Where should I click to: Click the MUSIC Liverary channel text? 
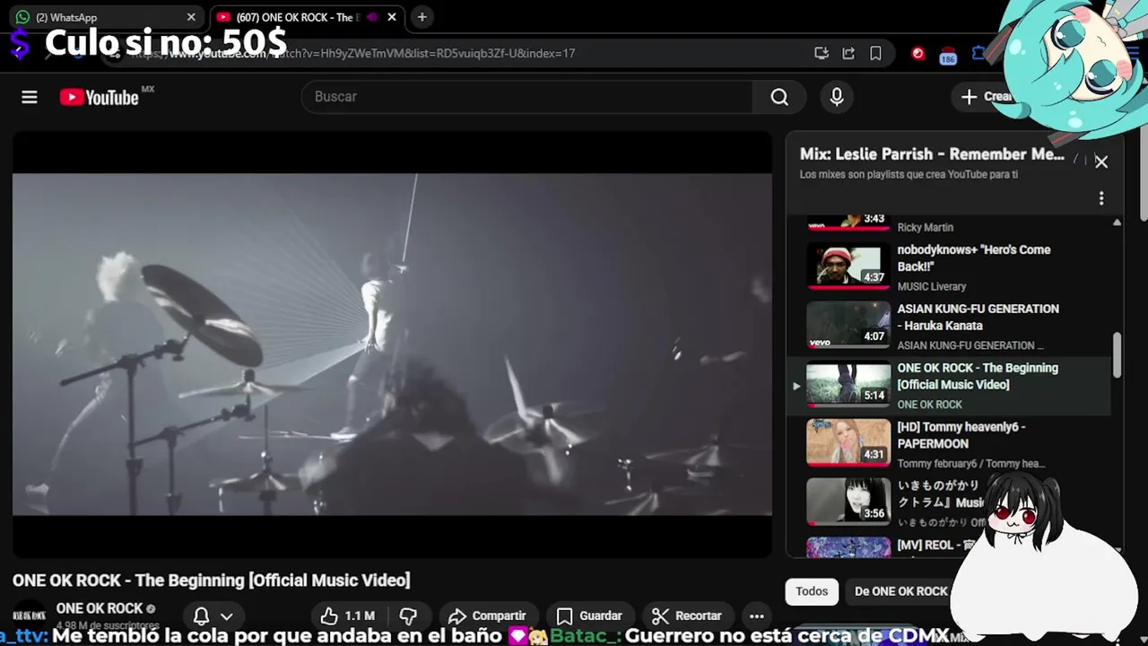click(x=932, y=287)
